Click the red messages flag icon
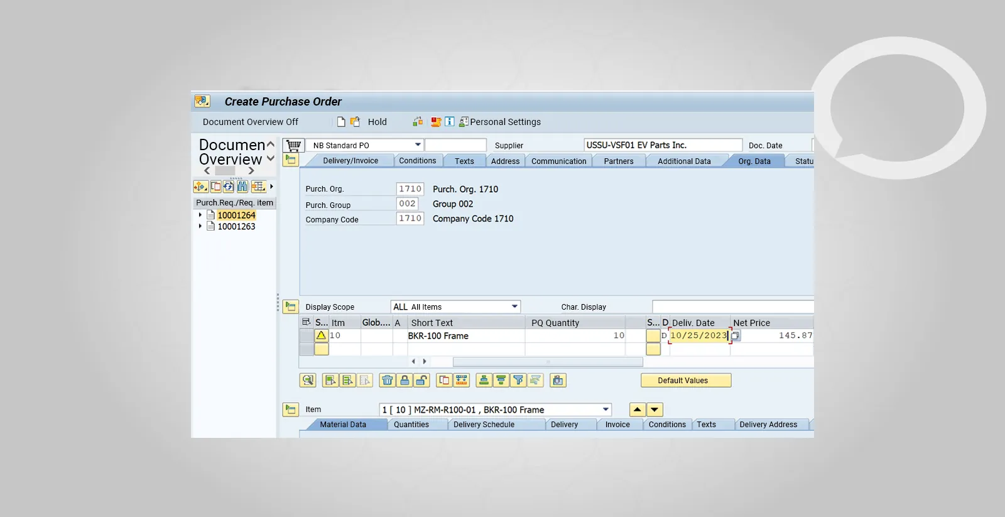Image resolution: width=1005 pixels, height=517 pixels. tap(436, 122)
